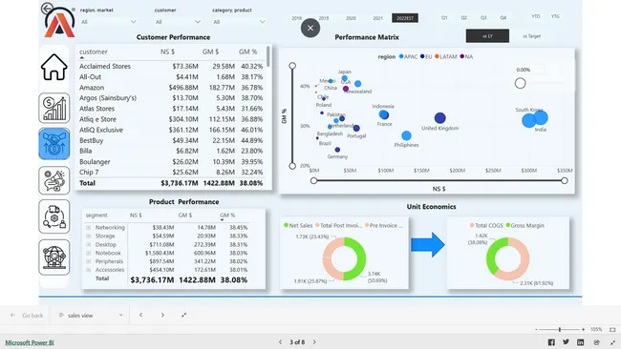The image size is (621, 349).
Task: Open the category, product dropdown
Action: coord(239,22)
